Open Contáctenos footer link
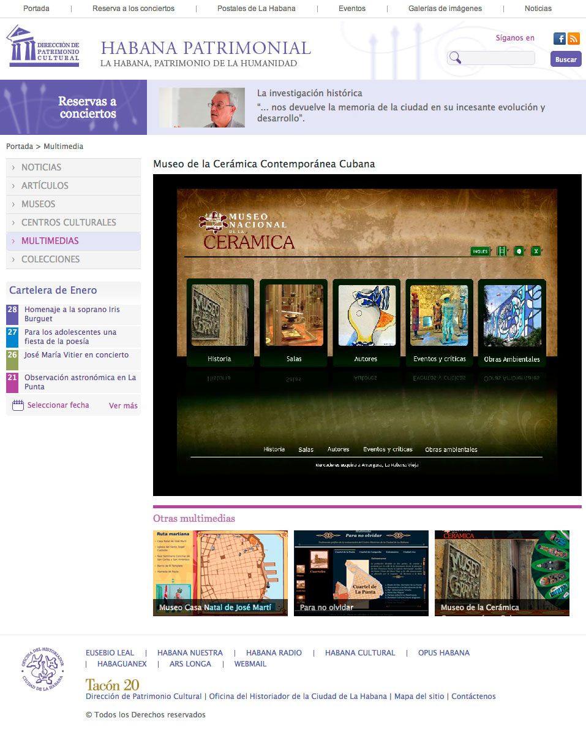 click(x=473, y=697)
